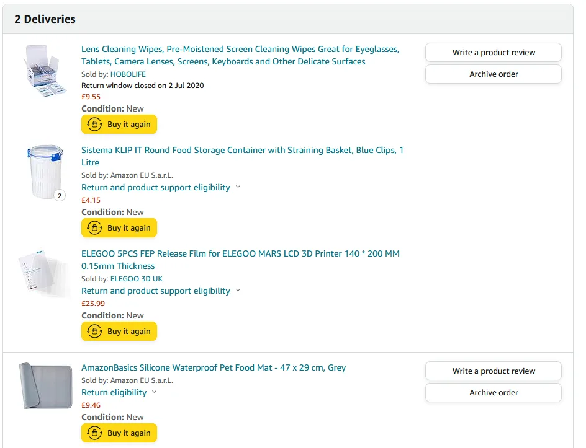
Task: Click the 2 Deliveries heading
Action: click(x=45, y=19)
